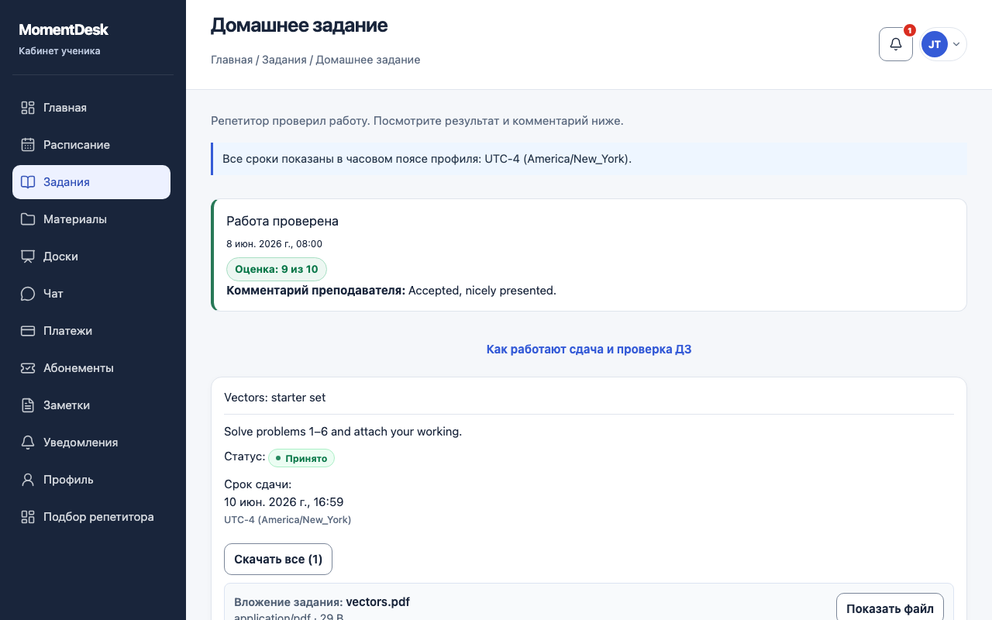The image size is (992, 620).
Task: Click the Работа проверена heading
Action: [x=282, y=221]
